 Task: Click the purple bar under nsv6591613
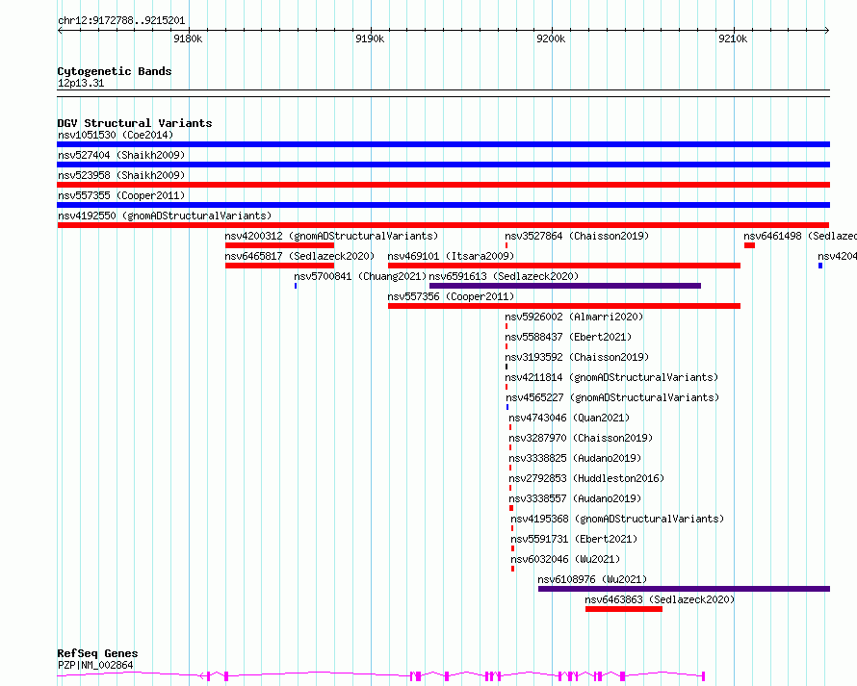point(565,286)
